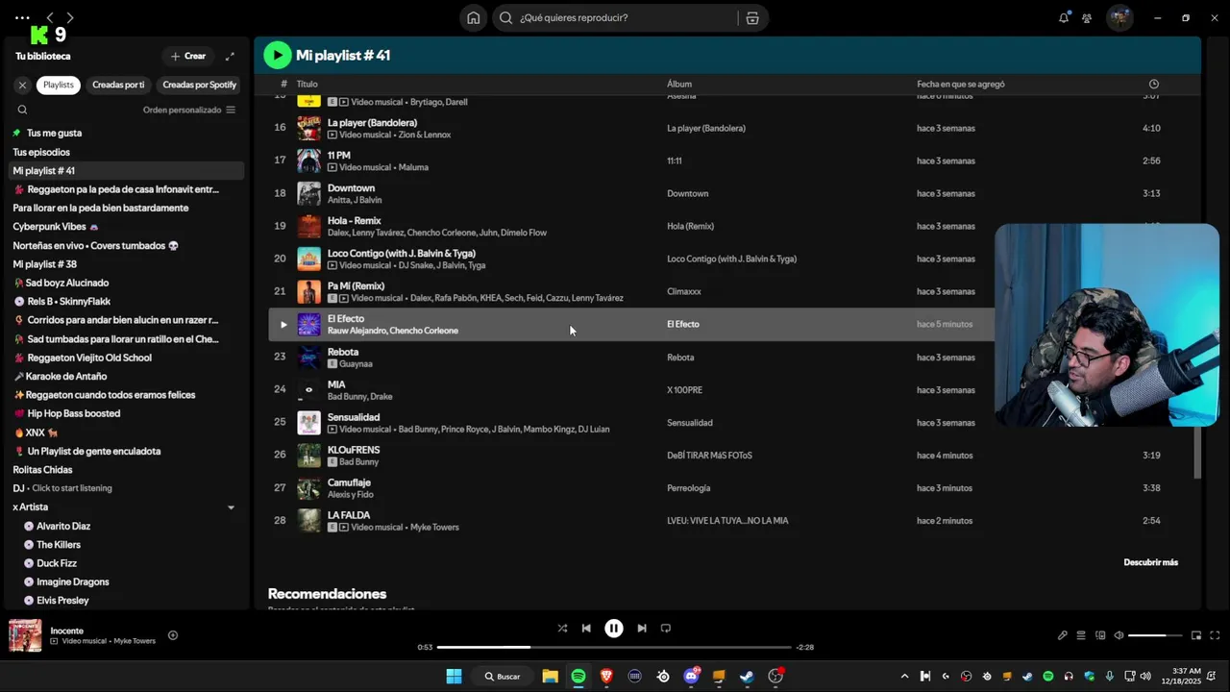Screen dimensions: 1230x692
Task: Toggle the Creadas por Spotify filter
Action: point(199,85)
